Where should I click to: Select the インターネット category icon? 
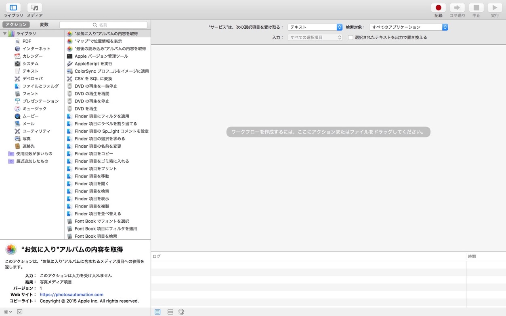[17, 48]
